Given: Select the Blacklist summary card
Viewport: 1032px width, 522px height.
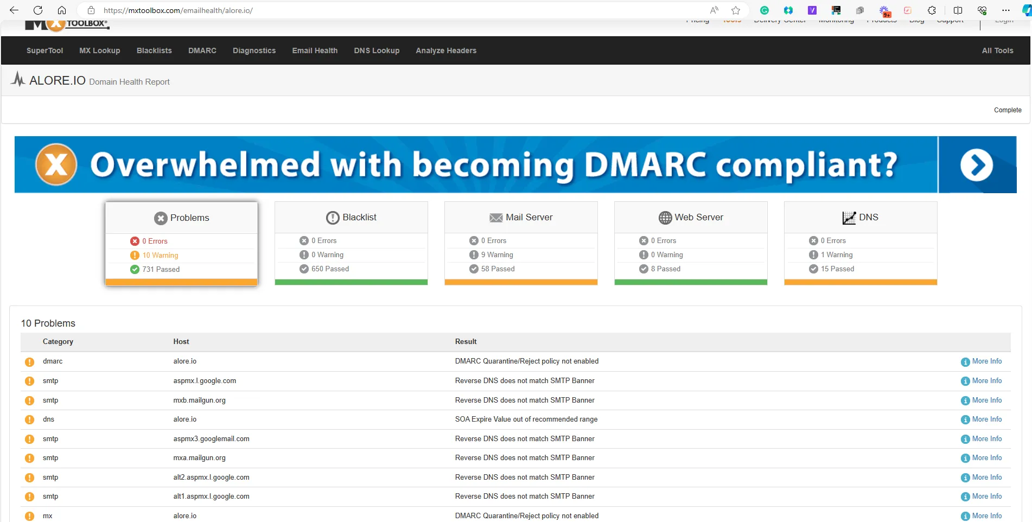Looking at the screenshot, I should click(351, 243).
